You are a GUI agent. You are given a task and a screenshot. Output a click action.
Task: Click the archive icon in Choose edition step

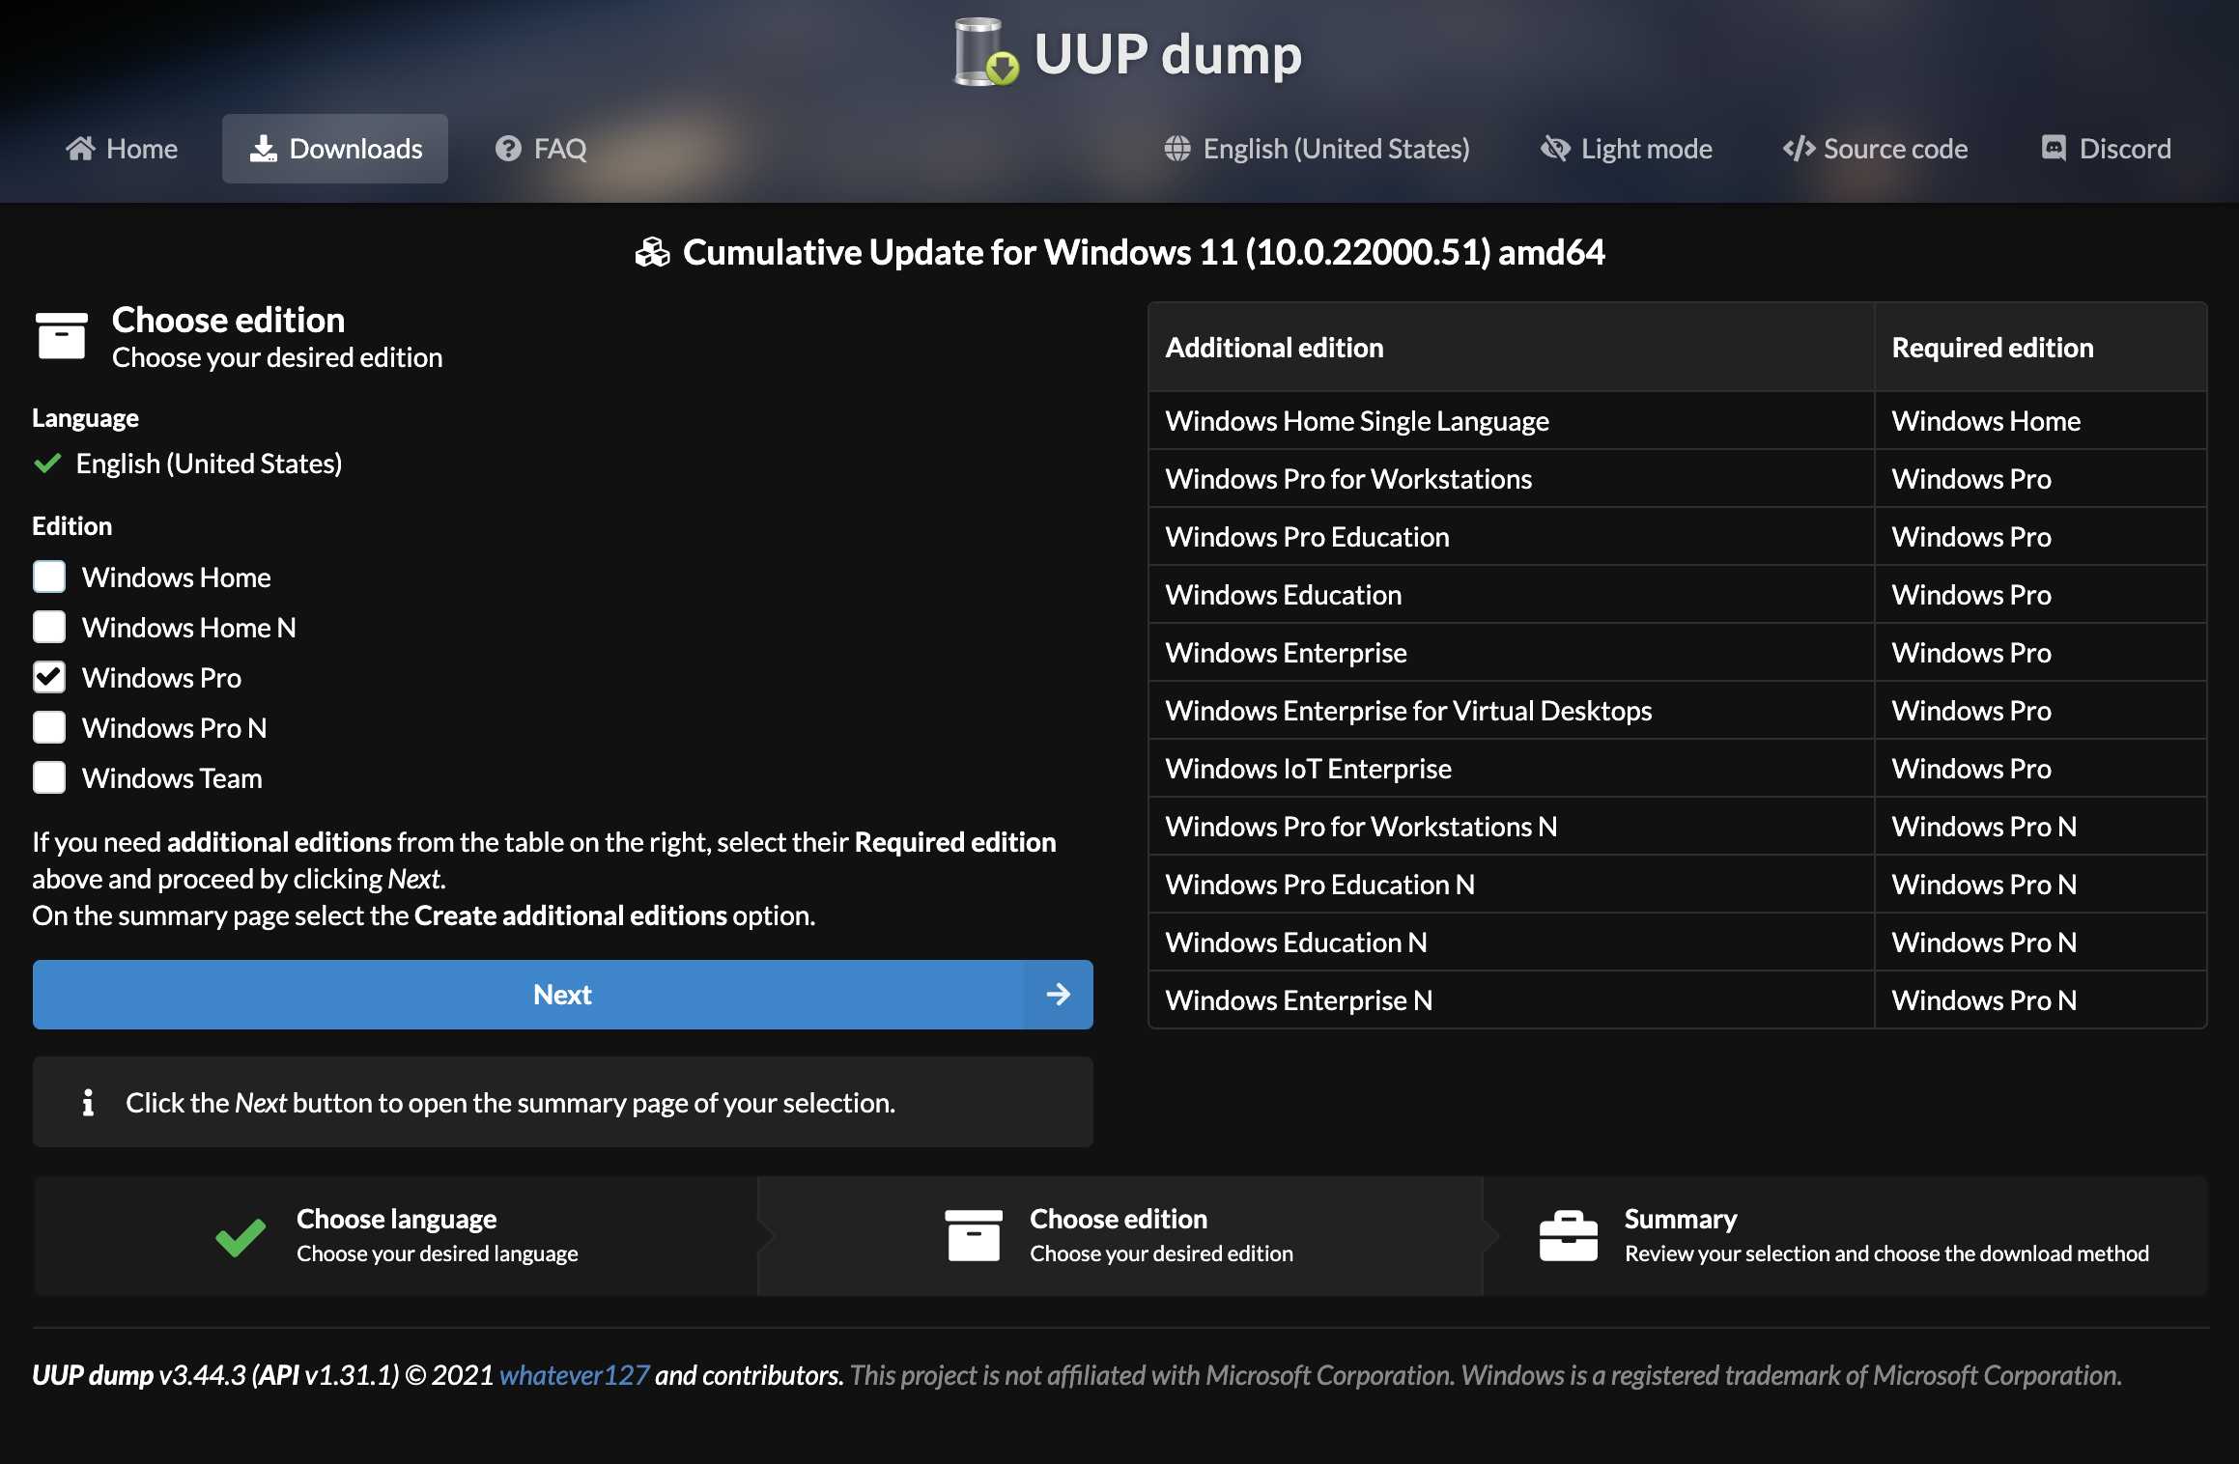point(974,1236)
